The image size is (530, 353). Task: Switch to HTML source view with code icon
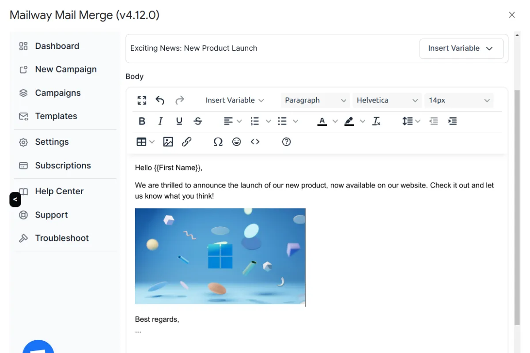coord(255,142)
